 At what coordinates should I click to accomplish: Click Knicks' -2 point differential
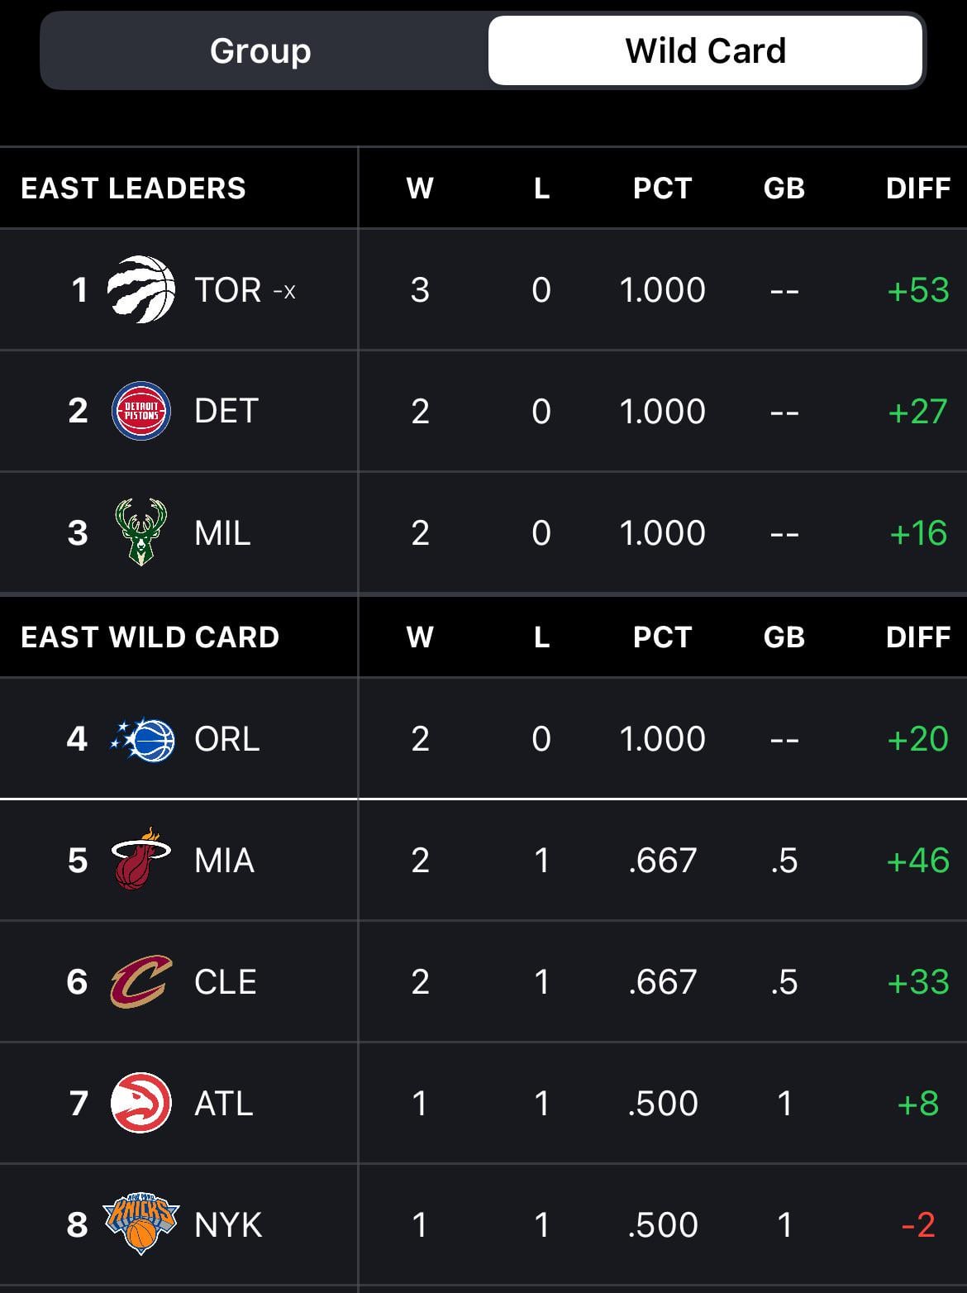coord(918,1225)
